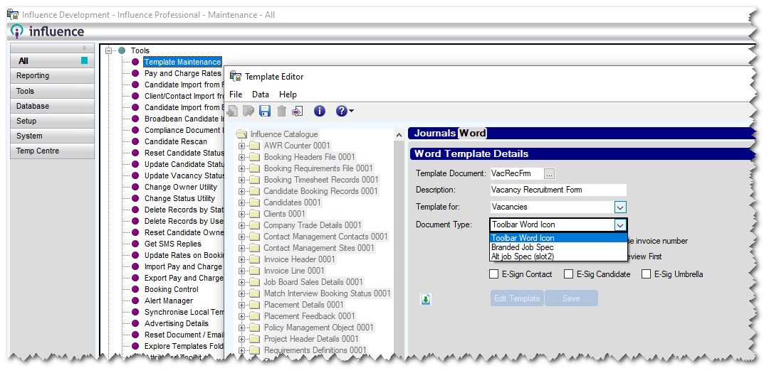769x373 pixels.
Task: Click the exit arrow icon in Template Editor toolbar
Action: click(297, 111)
